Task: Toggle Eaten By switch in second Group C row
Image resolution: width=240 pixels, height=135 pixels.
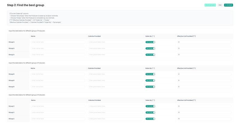Action: pos(150,112)
